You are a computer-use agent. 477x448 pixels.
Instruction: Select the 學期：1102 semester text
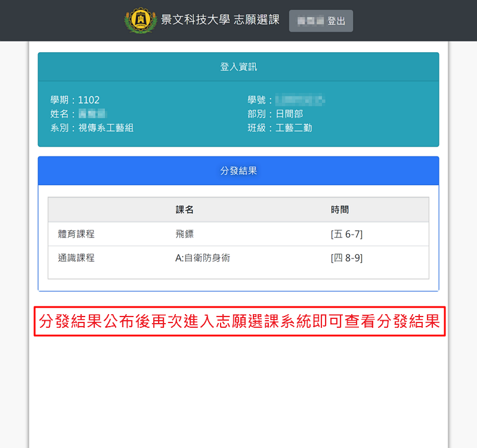point(75,100)
